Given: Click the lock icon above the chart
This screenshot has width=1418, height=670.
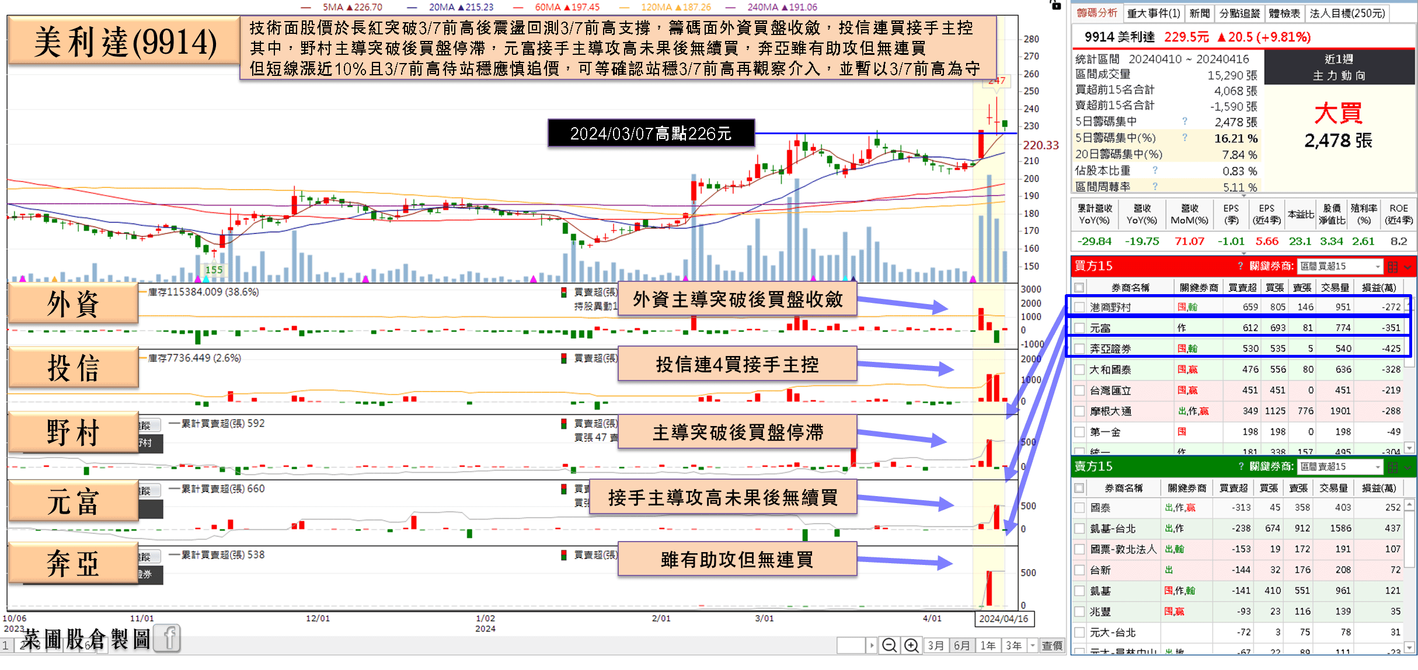Looking at the screenshot, I should point(1055,5).
